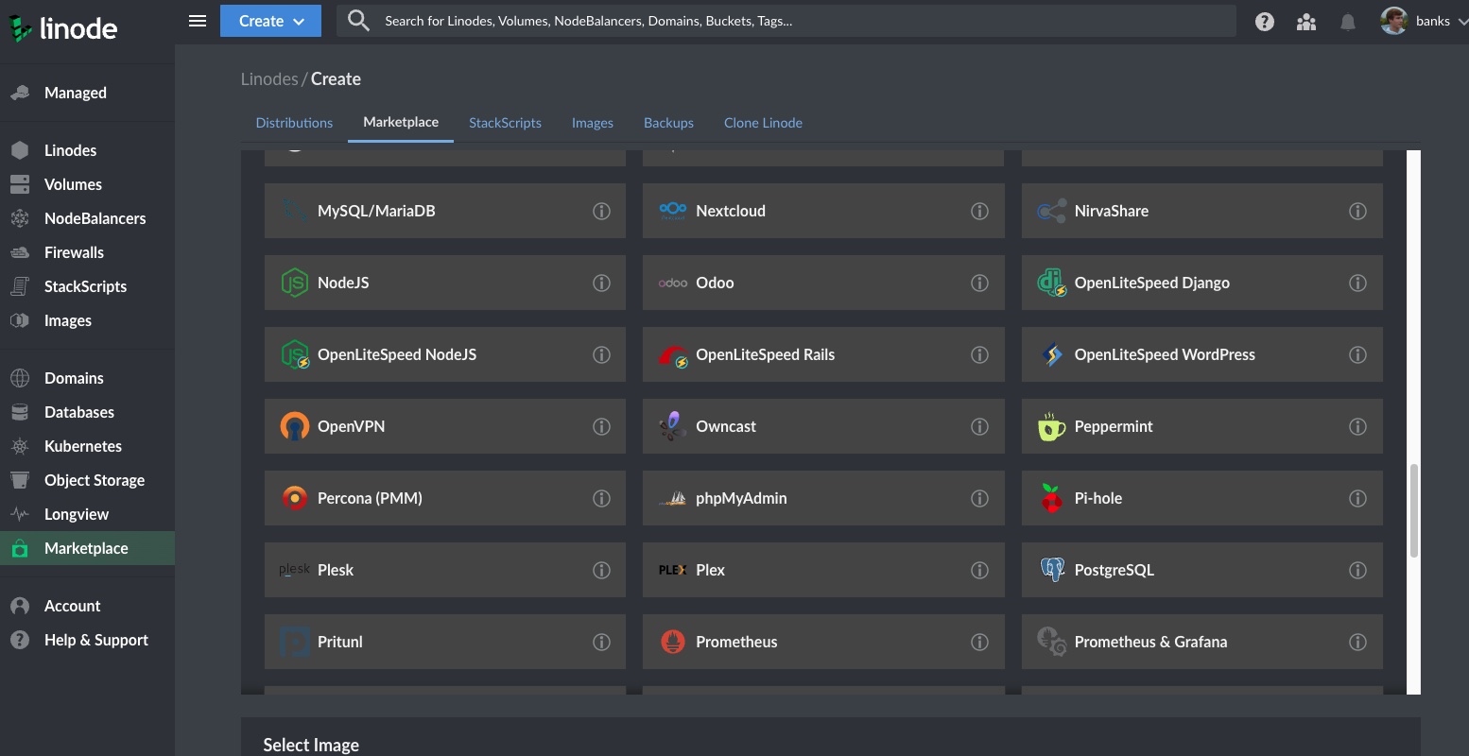The height and width of the screenshot is (756, 1469).
Task: Open the hamburger navigation menu icon
Action: (x=198, y=21)
